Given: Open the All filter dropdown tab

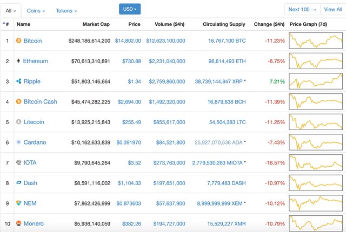Looking at the screenshot, I should point(11,11).
